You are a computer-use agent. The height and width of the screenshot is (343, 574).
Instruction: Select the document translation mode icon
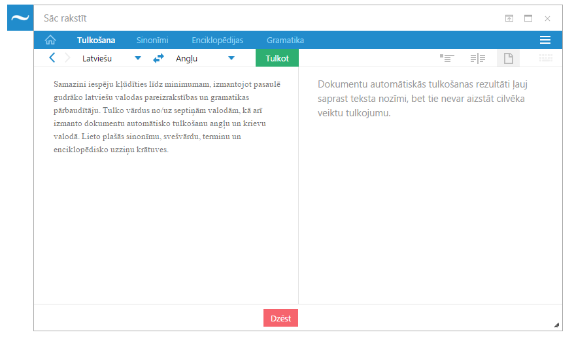pos(508,58)
